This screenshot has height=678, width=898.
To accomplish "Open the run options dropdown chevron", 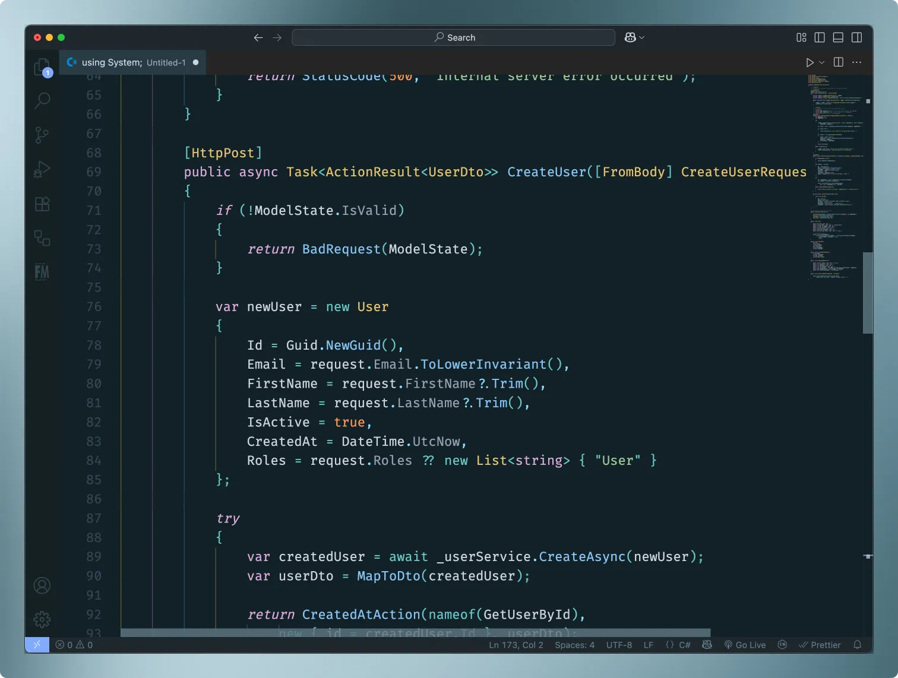I will (822, 62).
